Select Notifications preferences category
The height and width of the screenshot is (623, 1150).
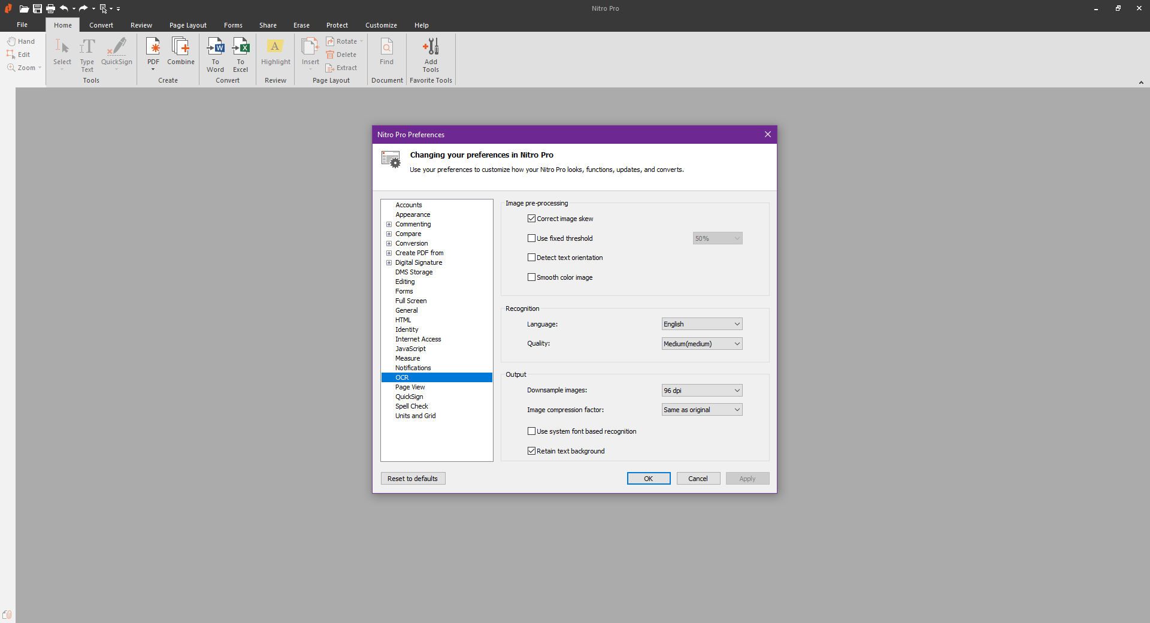click(x=413, y=368)
